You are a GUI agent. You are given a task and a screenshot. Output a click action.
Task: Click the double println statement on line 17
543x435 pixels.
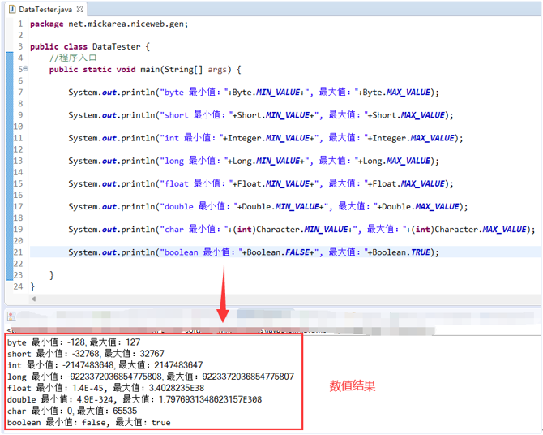[268, 207]
